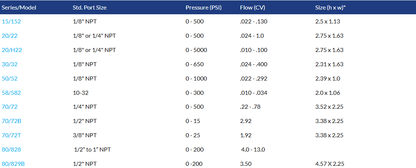Open the 20/H22 high-pressure model link
This screenshot has width=416, height=168.
click(x=12, y=50)
